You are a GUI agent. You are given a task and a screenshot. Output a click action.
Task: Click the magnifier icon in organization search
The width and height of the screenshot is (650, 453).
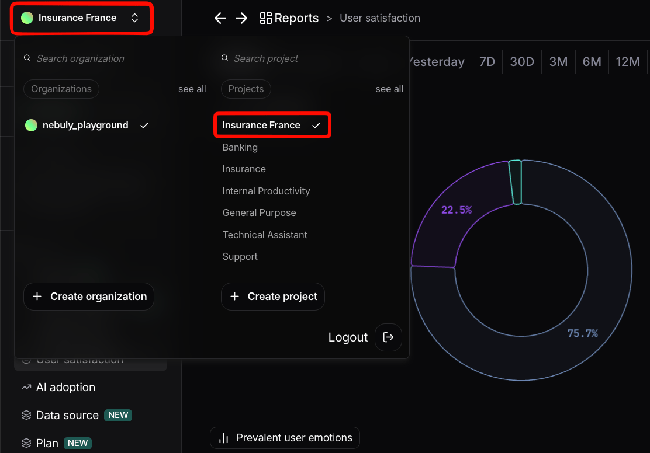(x=27, y=58)
